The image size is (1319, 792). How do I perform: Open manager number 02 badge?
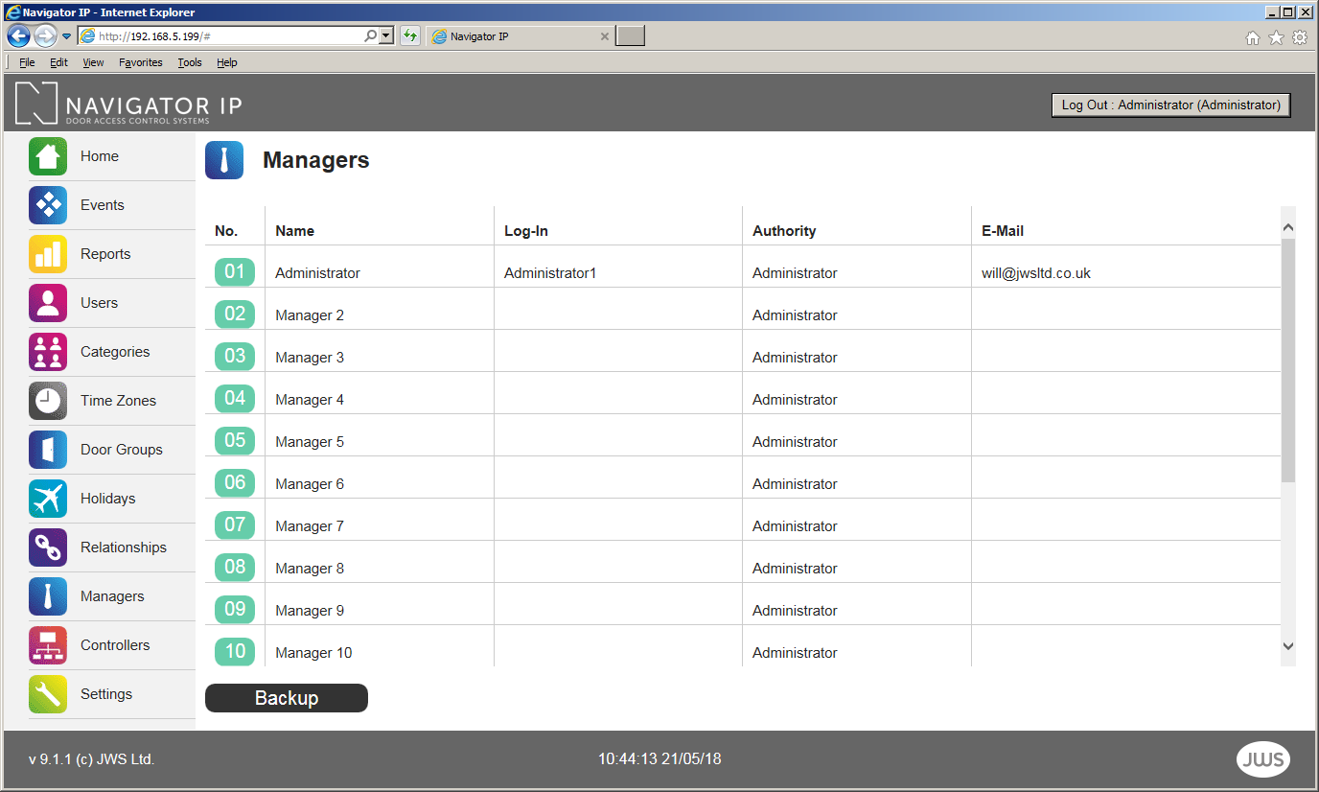(x=235, y=314)
